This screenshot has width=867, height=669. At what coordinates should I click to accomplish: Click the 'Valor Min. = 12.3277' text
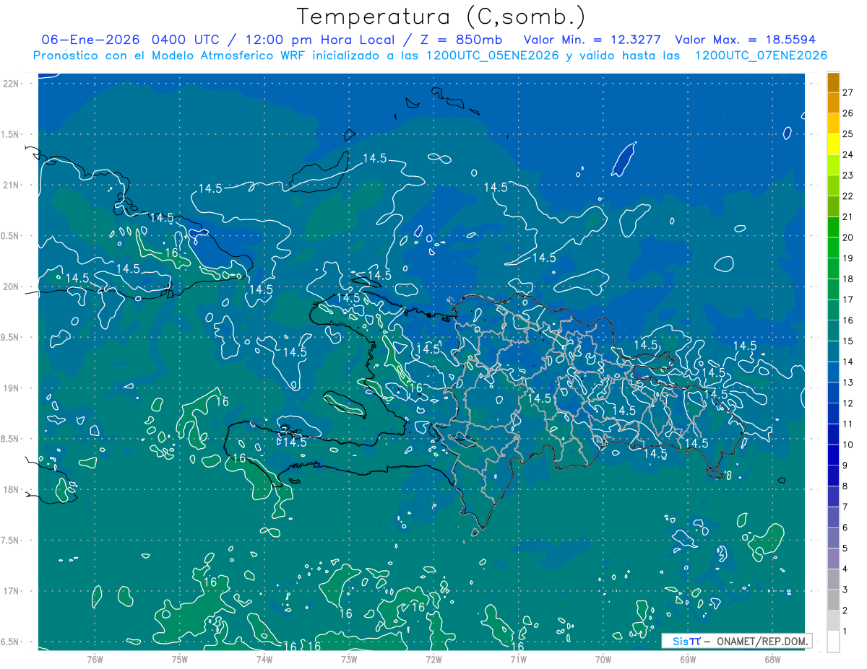click(x=592, y=40)
